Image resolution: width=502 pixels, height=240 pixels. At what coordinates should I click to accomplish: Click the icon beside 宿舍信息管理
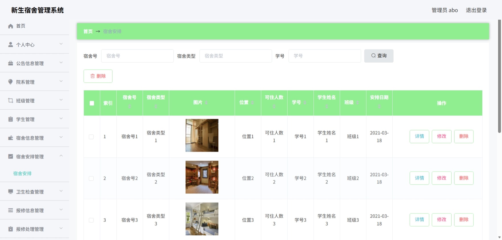pos(11,138)
